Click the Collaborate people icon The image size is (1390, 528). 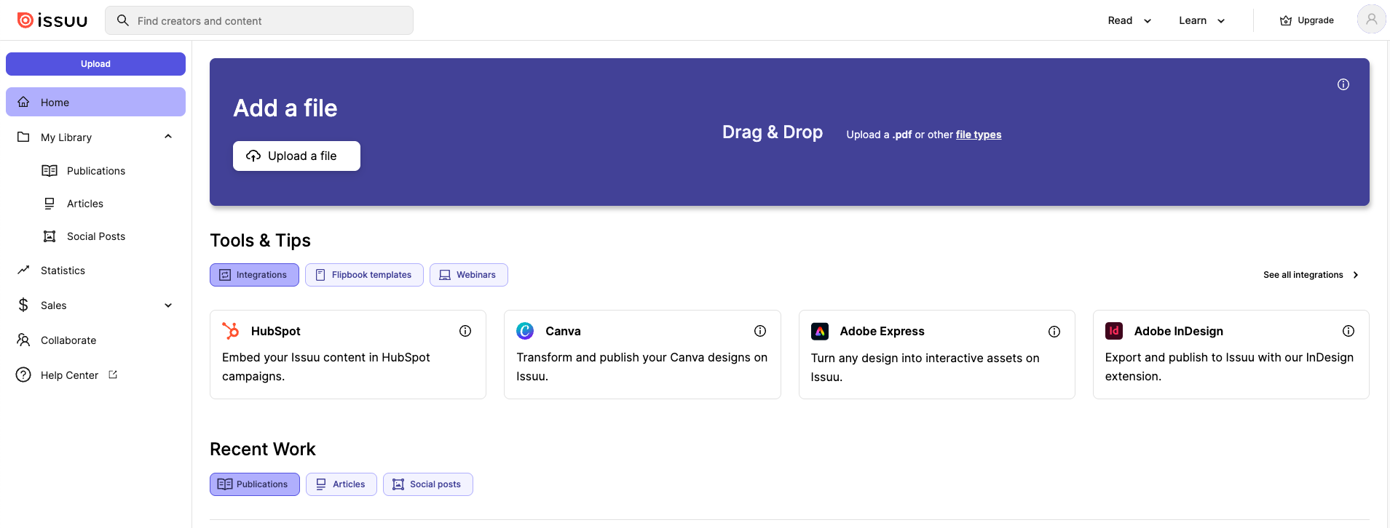click(23, 340)
